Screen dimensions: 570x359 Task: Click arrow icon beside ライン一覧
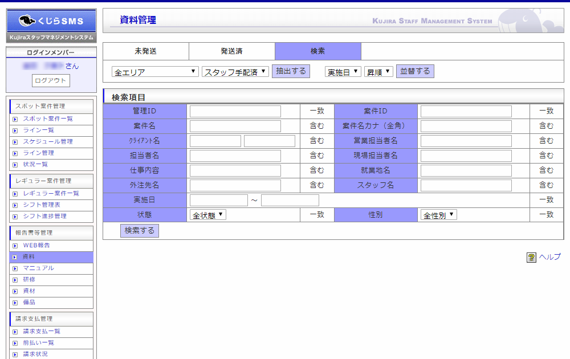[15, 130]
